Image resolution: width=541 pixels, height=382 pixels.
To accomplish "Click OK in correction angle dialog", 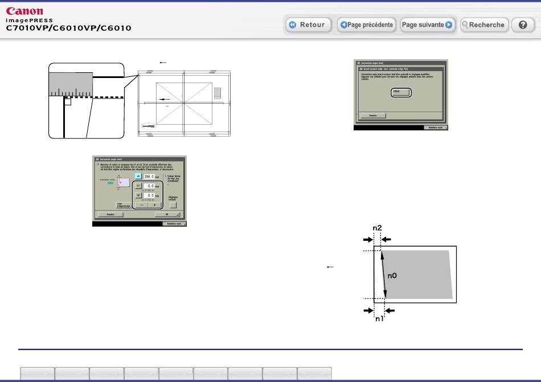I will (x=167, y=215).
